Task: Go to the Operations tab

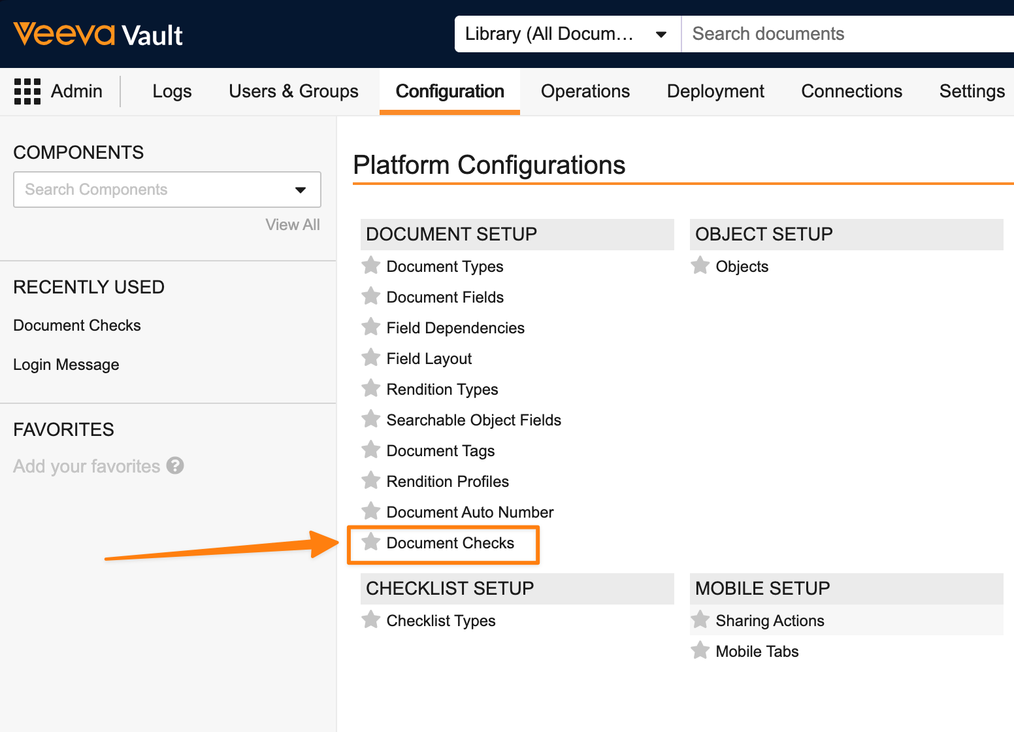Action: tap(585, 91)
